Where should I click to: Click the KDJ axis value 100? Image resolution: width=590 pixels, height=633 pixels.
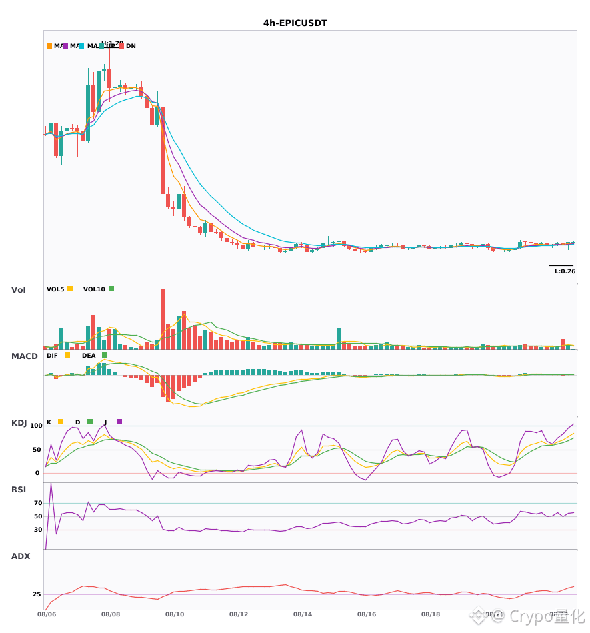click(37, 426)
